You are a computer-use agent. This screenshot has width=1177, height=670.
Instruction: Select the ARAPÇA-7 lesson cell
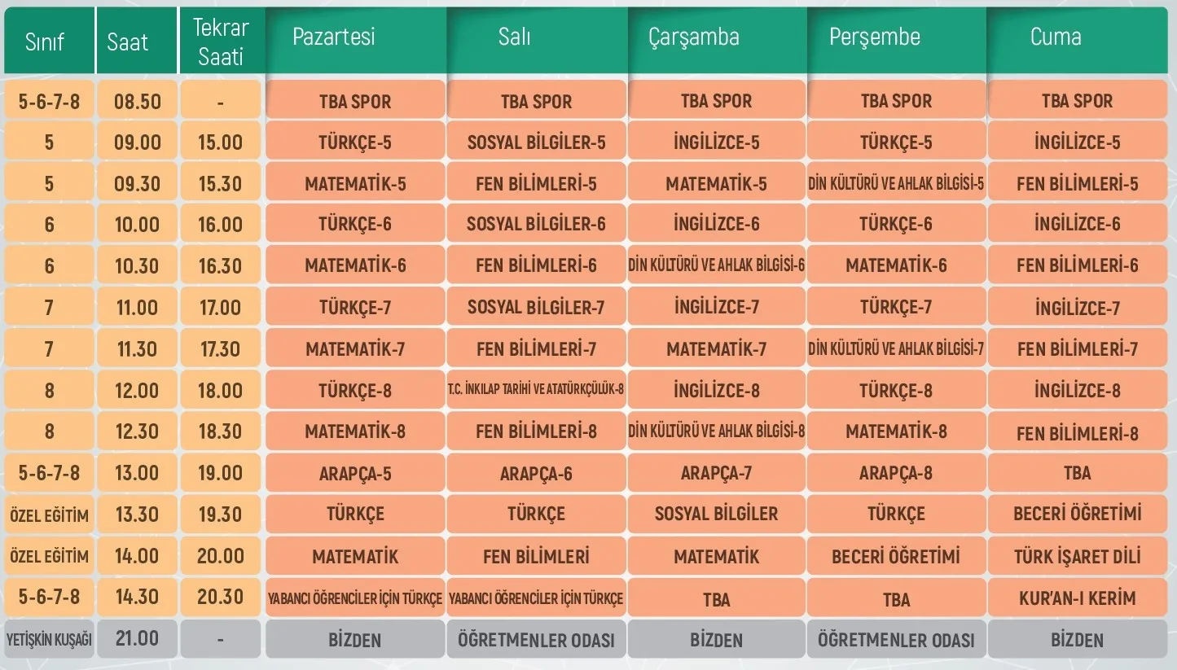(x=716, y=474)
